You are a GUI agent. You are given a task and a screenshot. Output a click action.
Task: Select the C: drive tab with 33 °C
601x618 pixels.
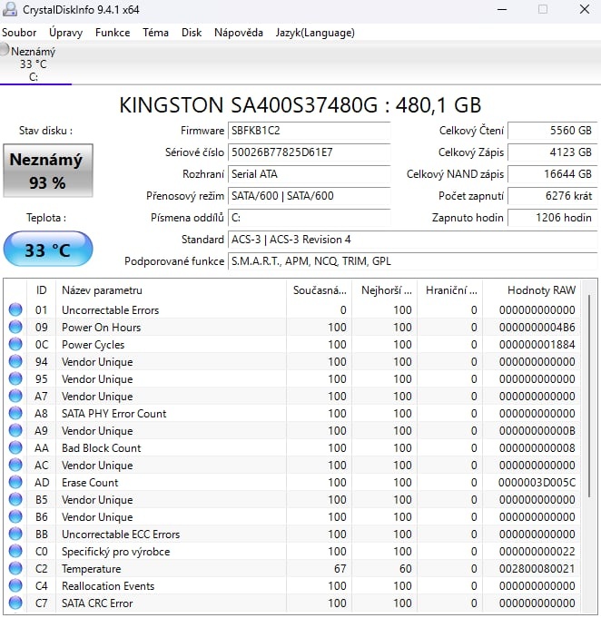point(34,64)
